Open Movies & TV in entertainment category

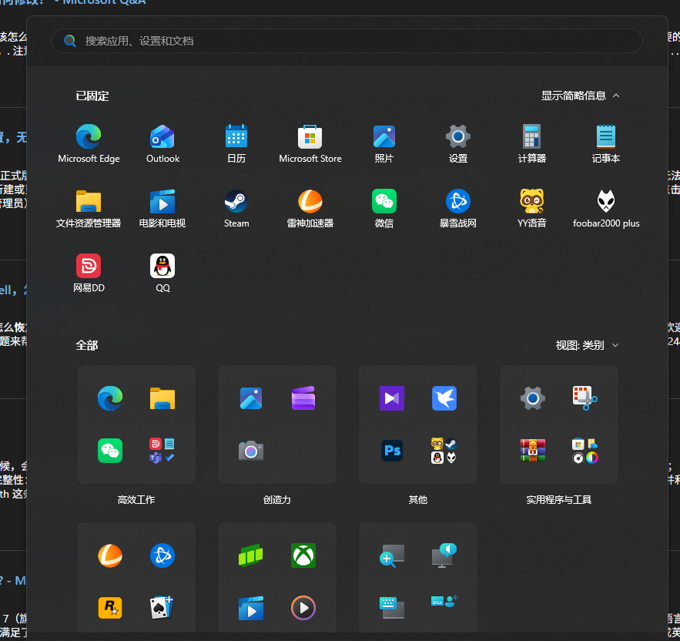[x=251, y=608]
